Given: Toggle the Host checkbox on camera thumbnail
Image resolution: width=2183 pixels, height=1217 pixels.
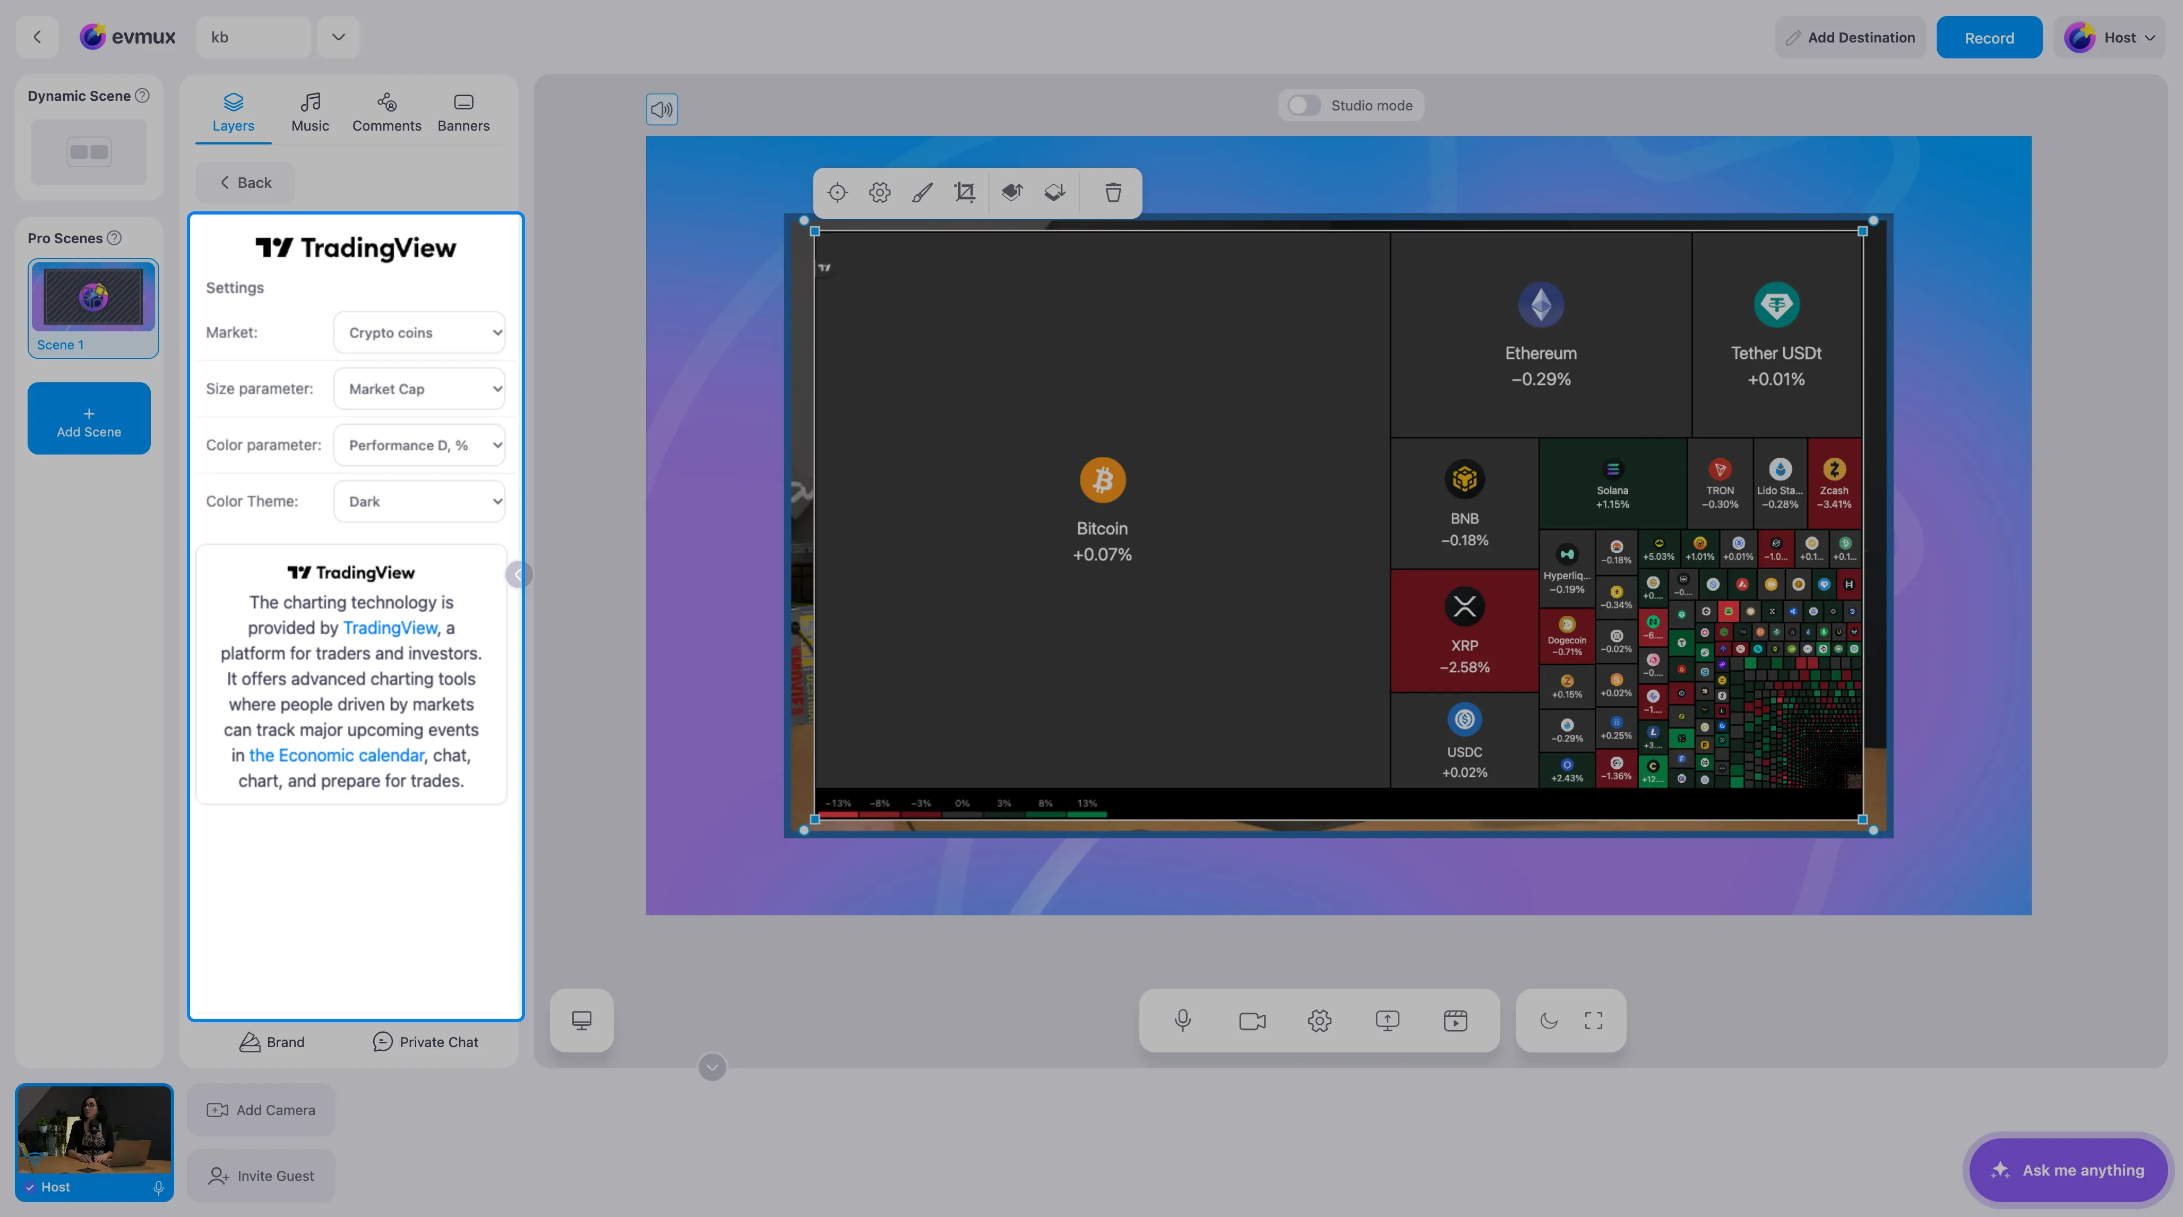Looking at the screenshot, I should tap(30, 1187).
